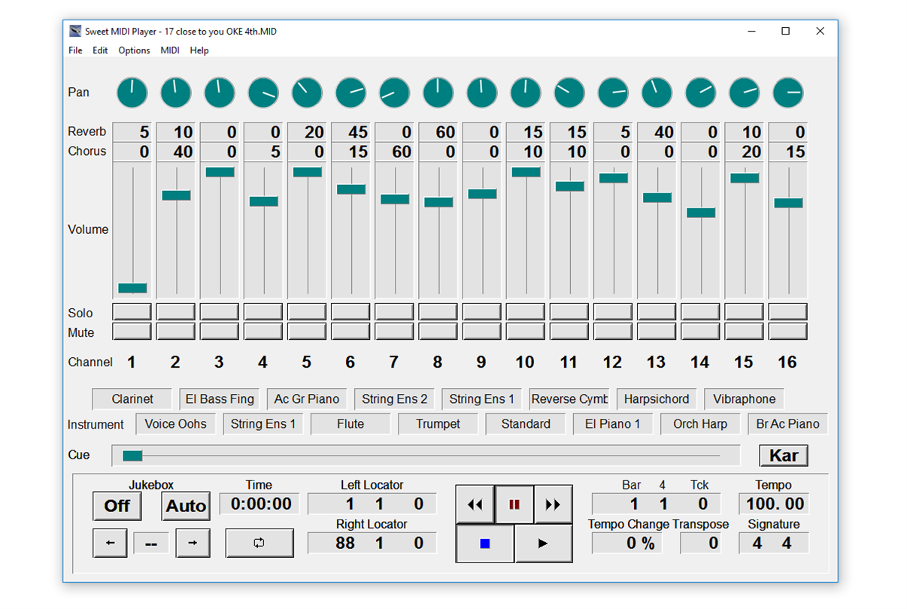Click the channel 9 pan knob

click(x=482, y=93)
